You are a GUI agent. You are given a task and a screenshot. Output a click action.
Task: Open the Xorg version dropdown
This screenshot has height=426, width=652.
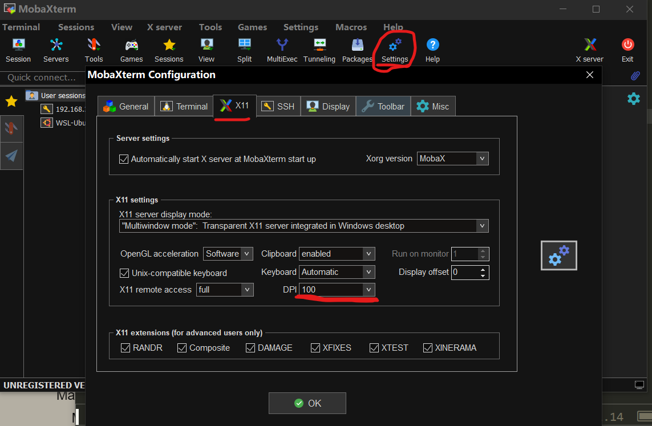452,159
